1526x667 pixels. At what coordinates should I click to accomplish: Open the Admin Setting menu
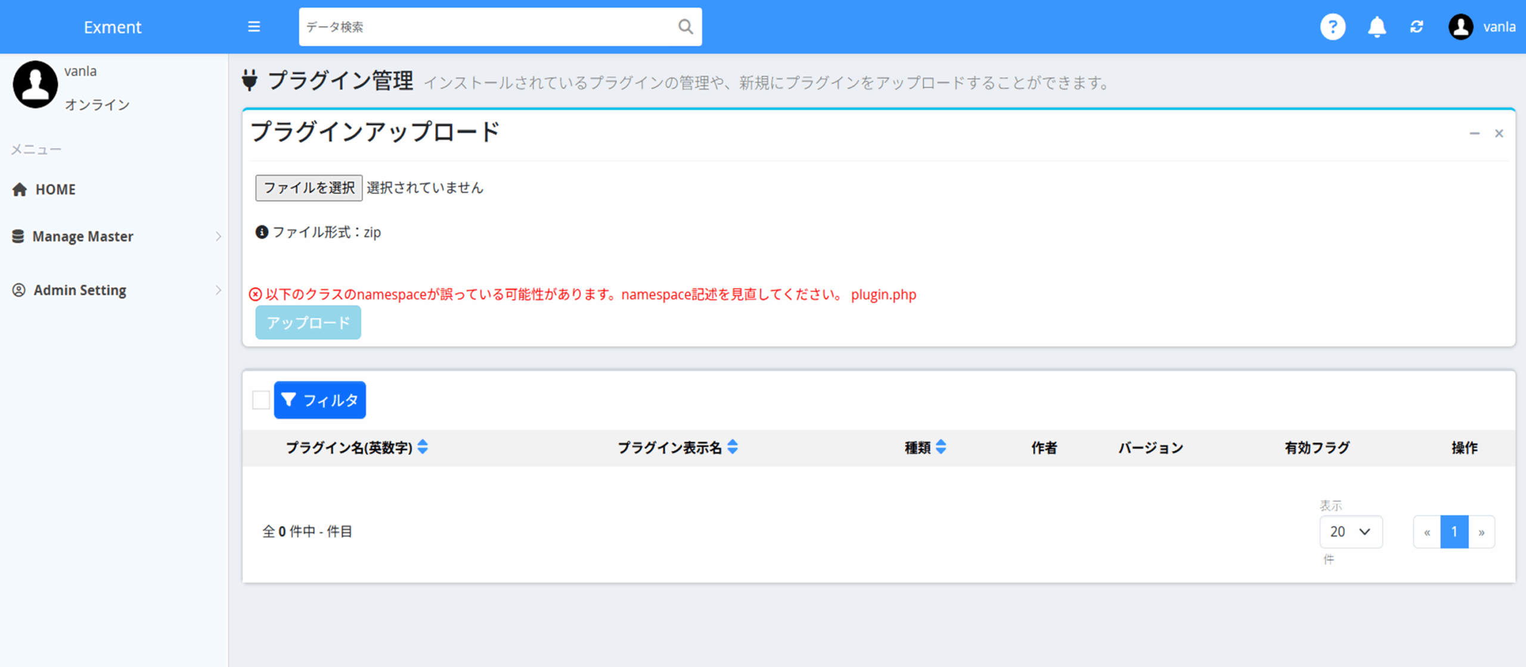click(113, 290)
